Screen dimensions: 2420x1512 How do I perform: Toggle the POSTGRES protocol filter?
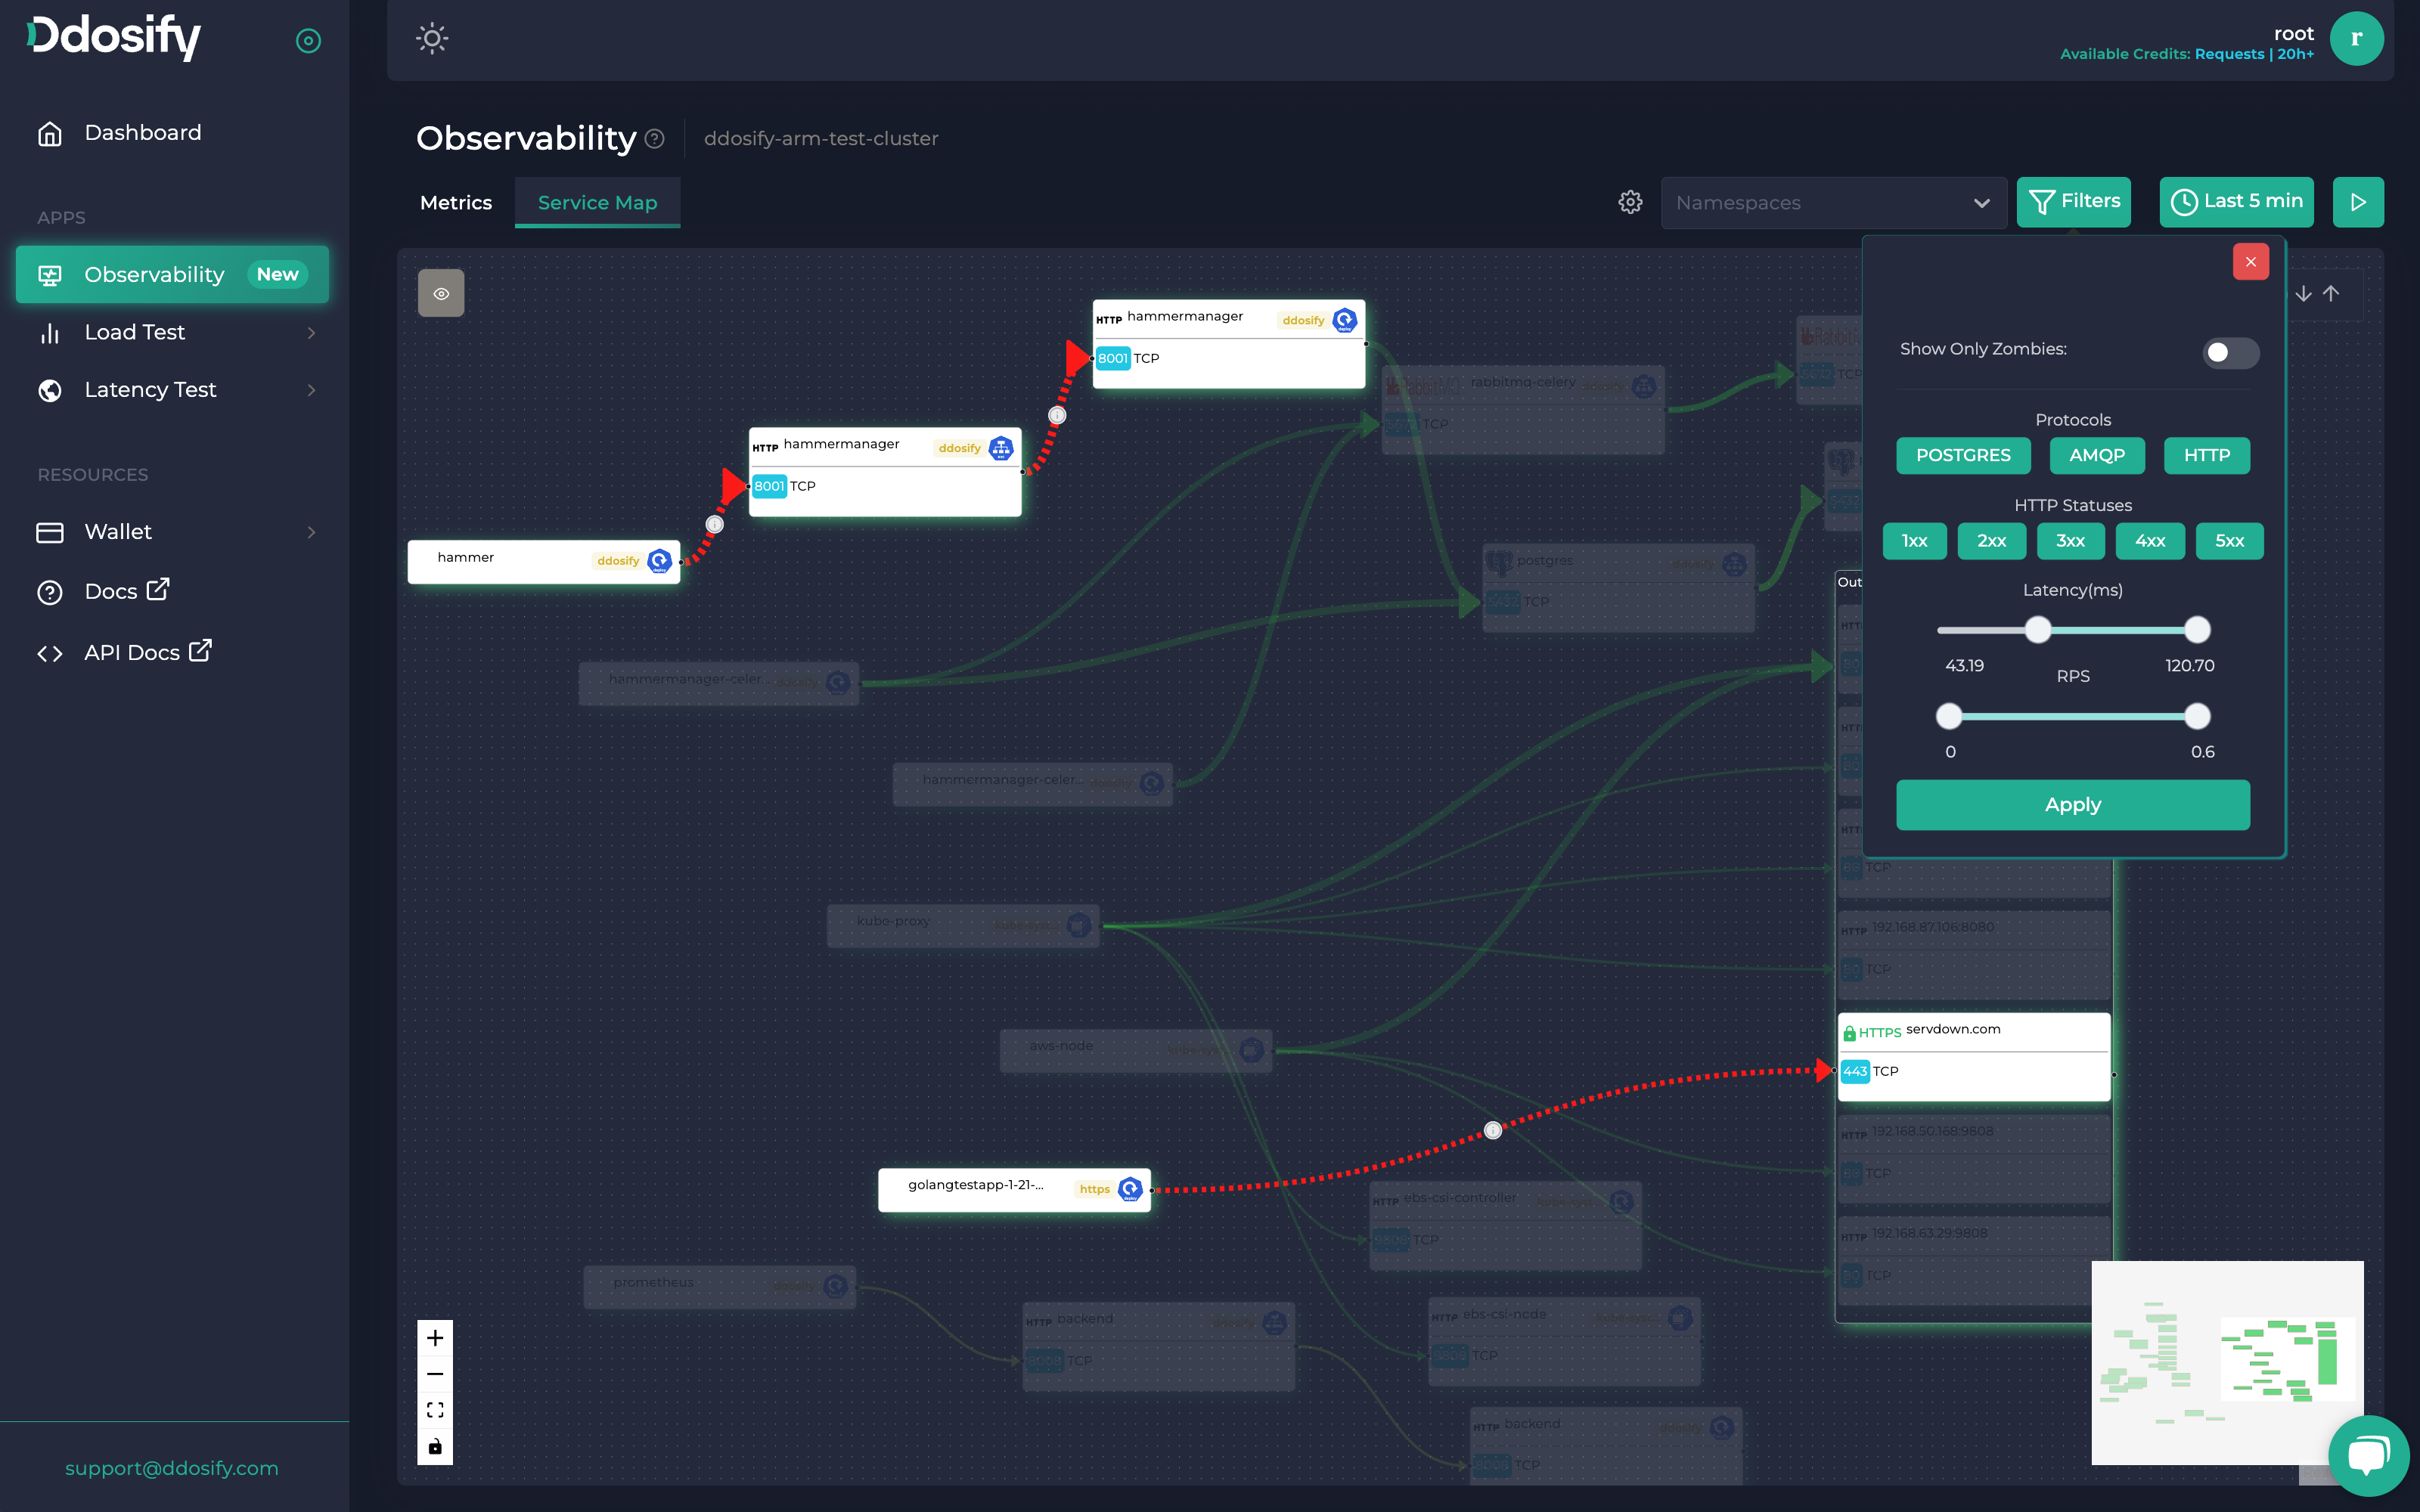[1962, 455]
